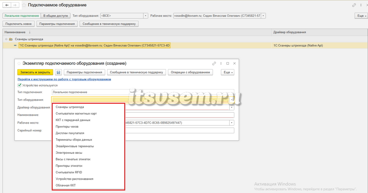Open Рабочее место filter dropdown arrow

tap(263, 16)
